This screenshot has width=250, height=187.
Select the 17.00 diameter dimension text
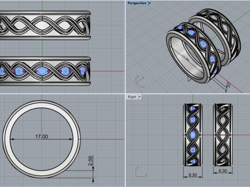[x=42, y=137]
